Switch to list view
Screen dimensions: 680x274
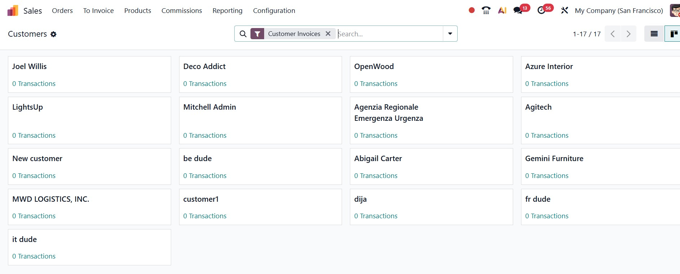[x=654, y=34]
